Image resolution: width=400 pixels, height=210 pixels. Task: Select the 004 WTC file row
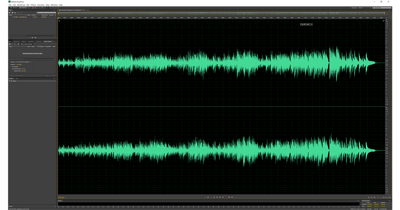pyautogui.click(x=33, y=17)
